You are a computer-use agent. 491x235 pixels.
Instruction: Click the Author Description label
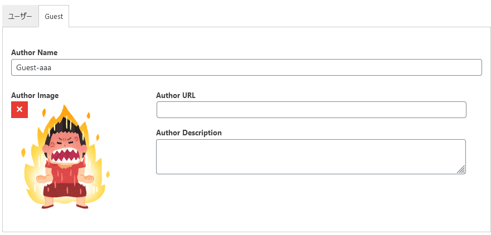click(x=189, y=133)
